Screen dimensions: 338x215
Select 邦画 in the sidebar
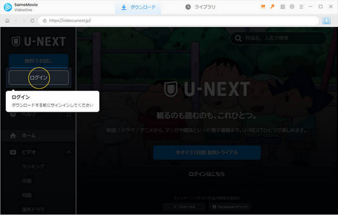pos(27,195)
